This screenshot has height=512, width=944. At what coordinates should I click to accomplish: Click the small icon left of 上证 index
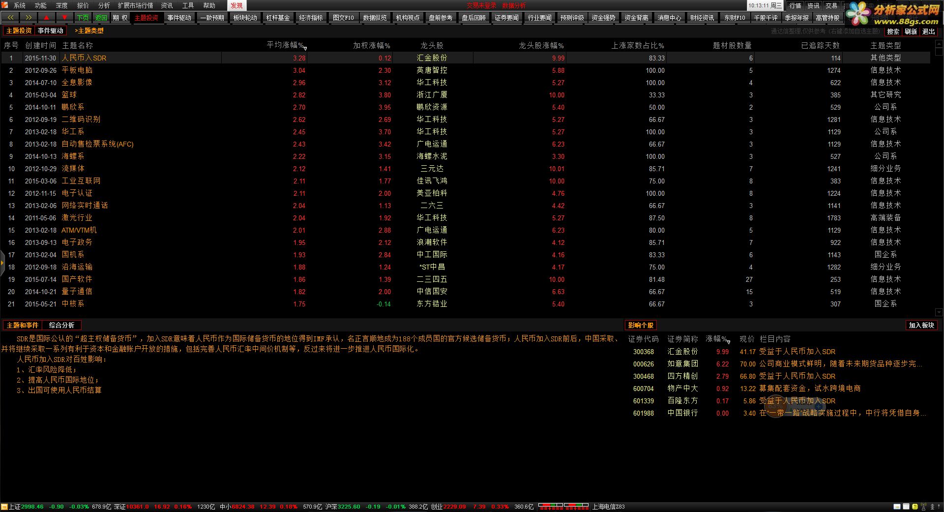(x=4, y=507)
